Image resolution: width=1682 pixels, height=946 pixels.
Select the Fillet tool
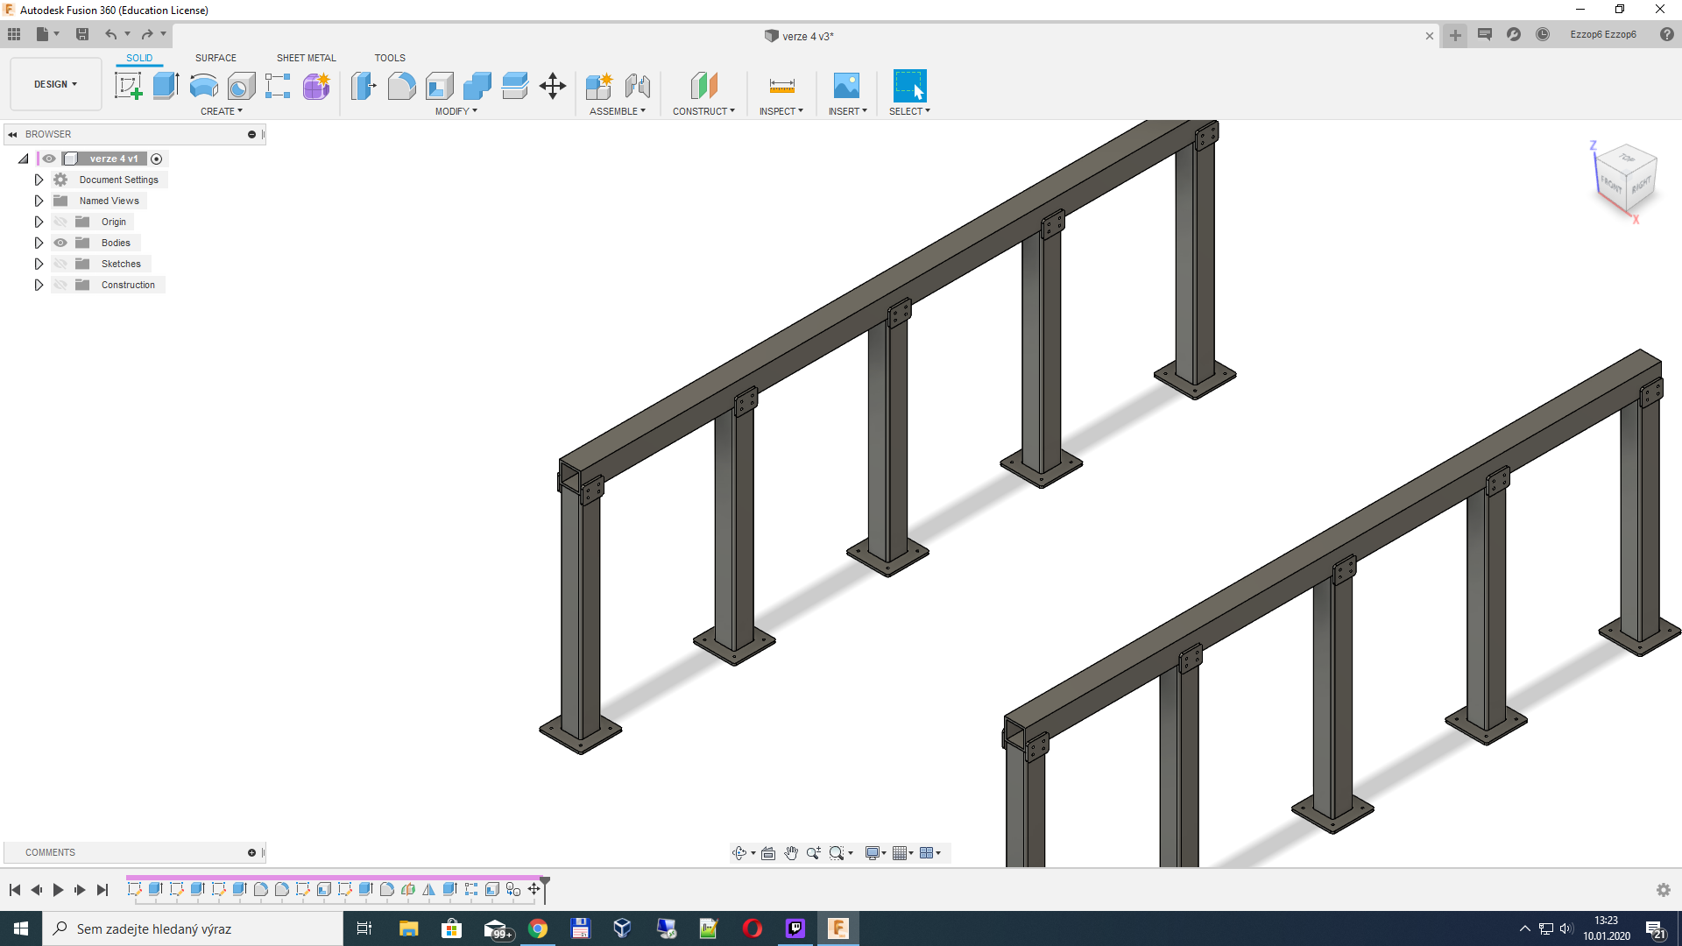pos(401,86)
